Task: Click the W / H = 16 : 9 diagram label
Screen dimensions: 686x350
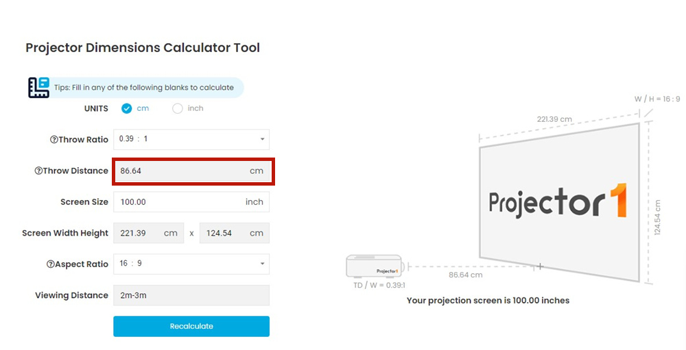Action: [657, 99]
